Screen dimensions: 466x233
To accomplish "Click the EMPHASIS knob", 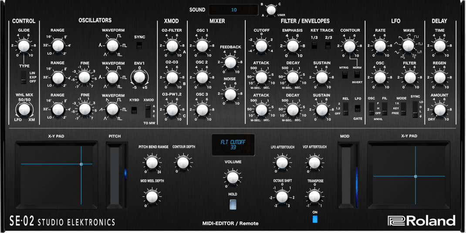I will (x=292, y=46).
